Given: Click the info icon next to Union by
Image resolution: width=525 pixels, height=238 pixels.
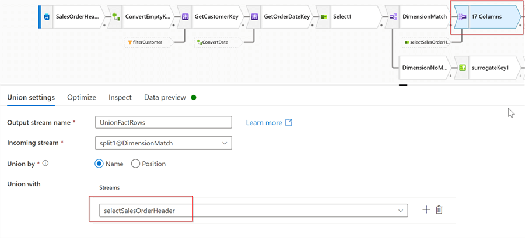Looking at the screenshot, I should click(x=45, y=164).
